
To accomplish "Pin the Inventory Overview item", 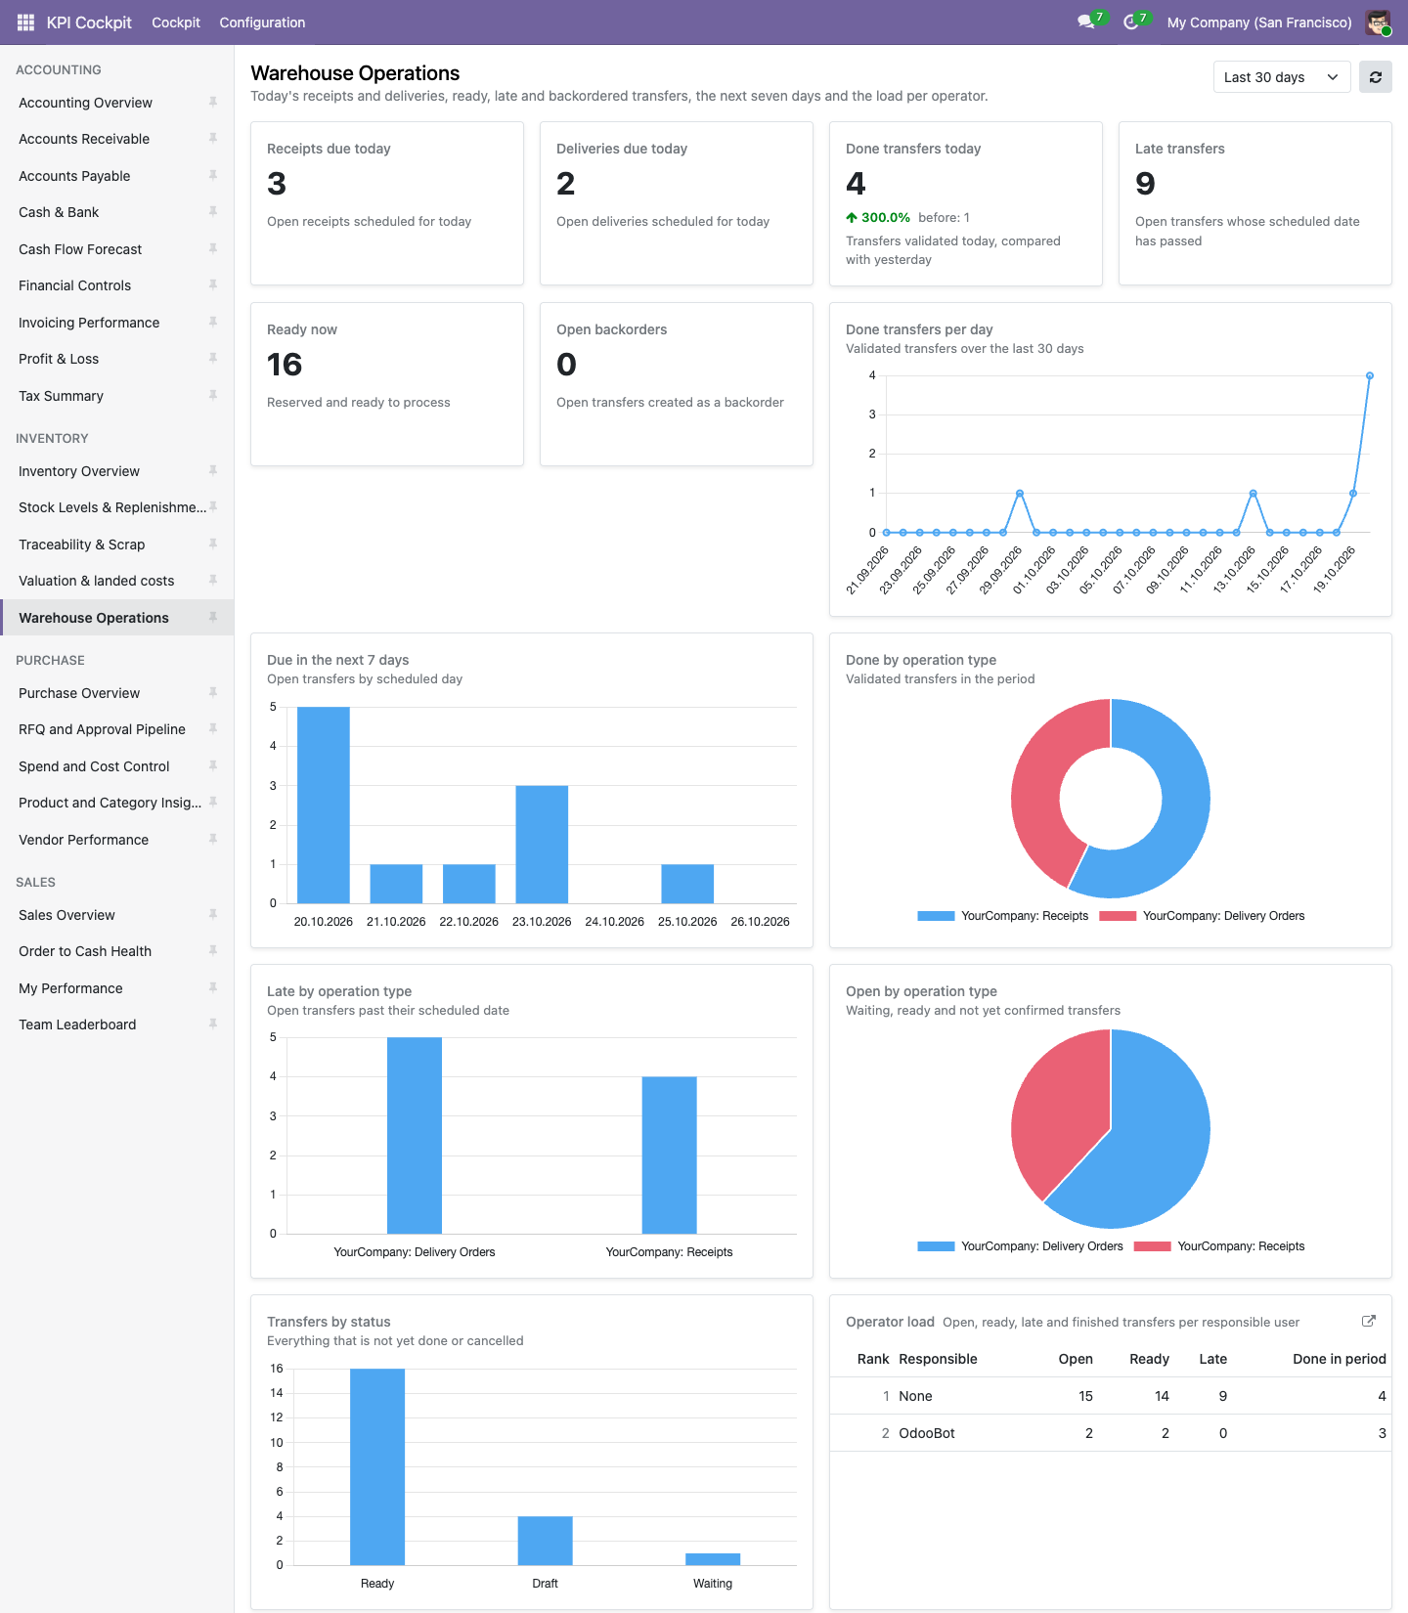I will click(212, 471).
